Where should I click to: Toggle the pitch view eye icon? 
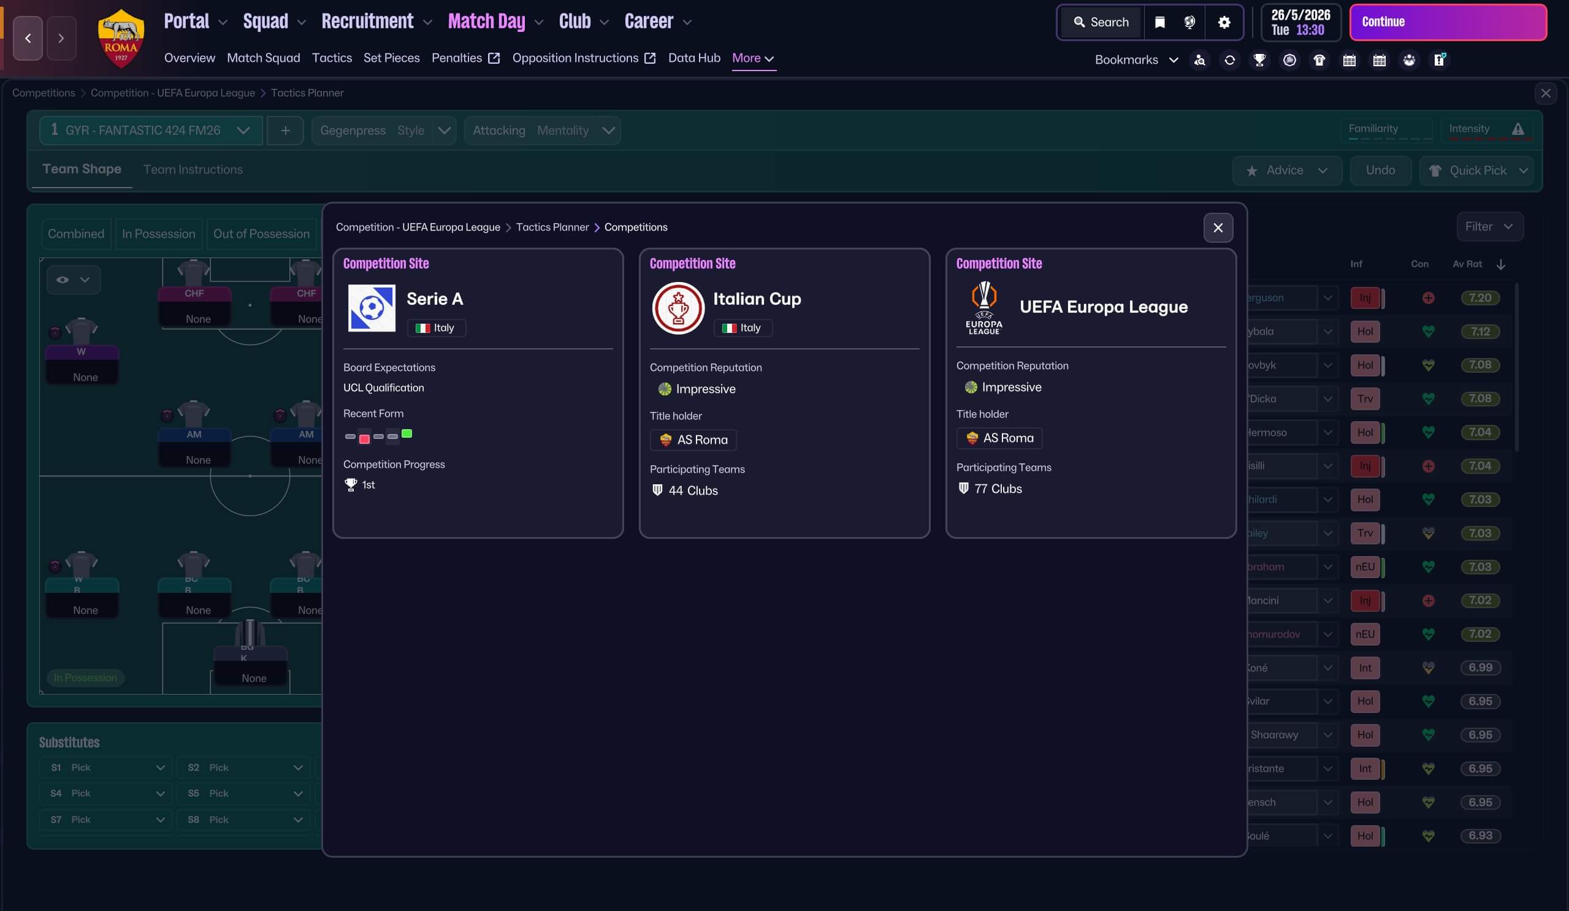(x=63, y=280)
